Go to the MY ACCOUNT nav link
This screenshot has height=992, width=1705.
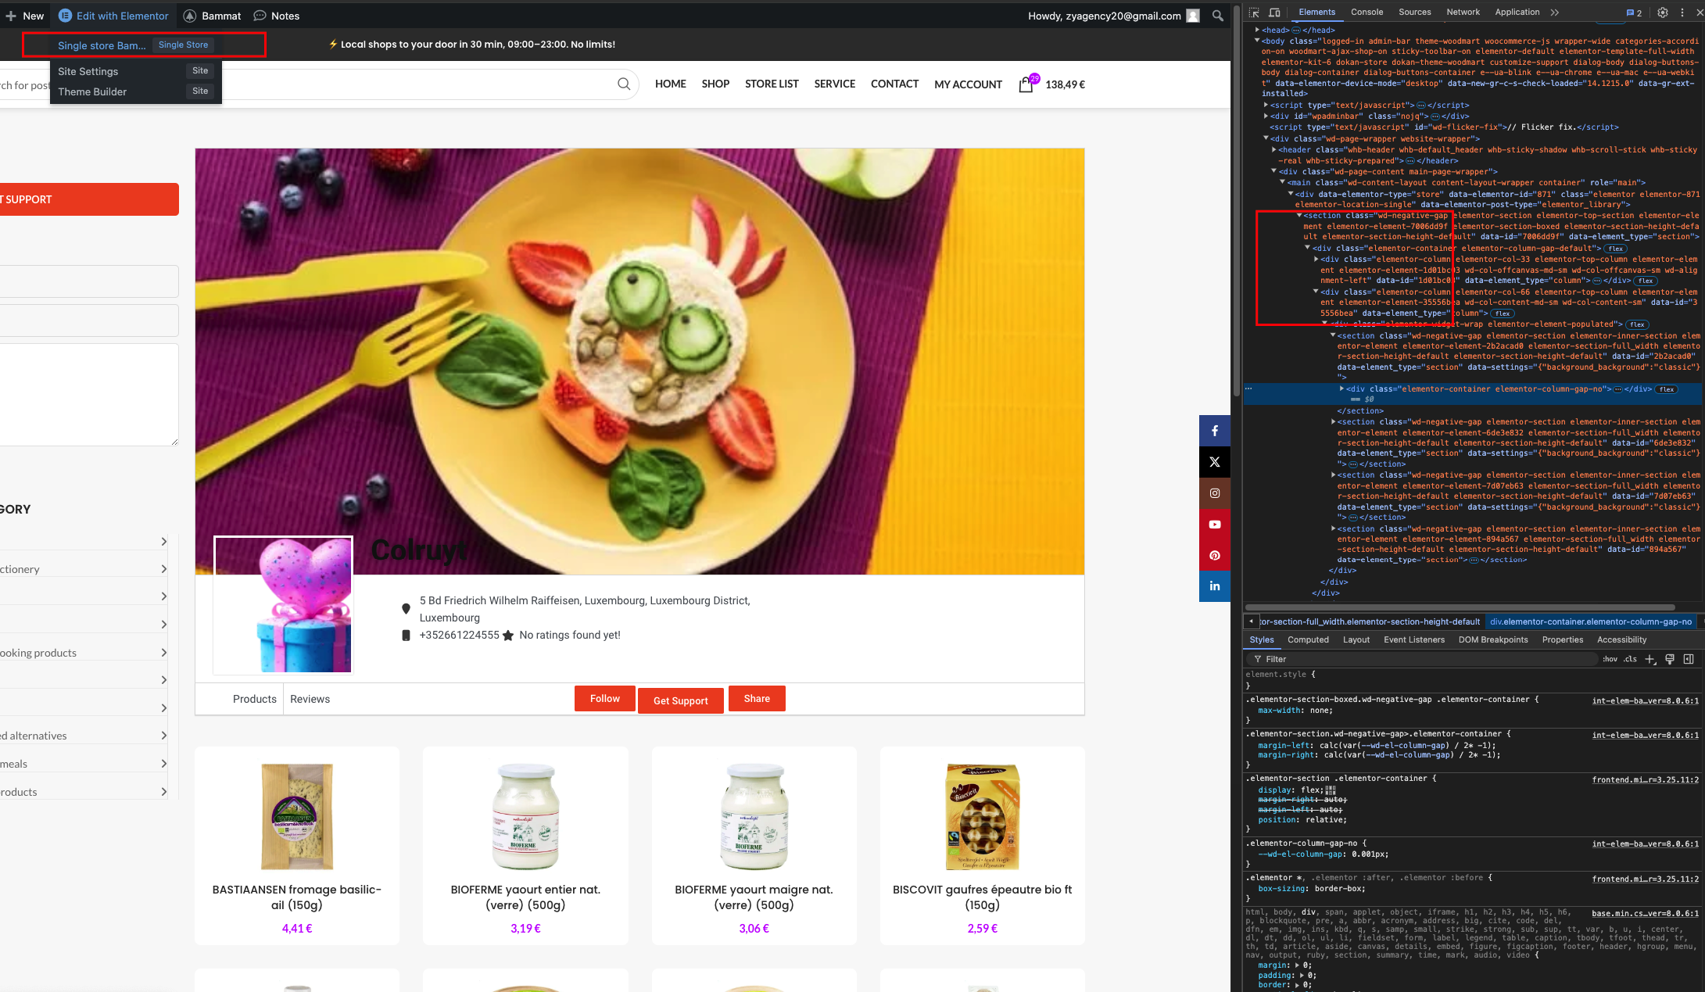(x=968, y=84)
